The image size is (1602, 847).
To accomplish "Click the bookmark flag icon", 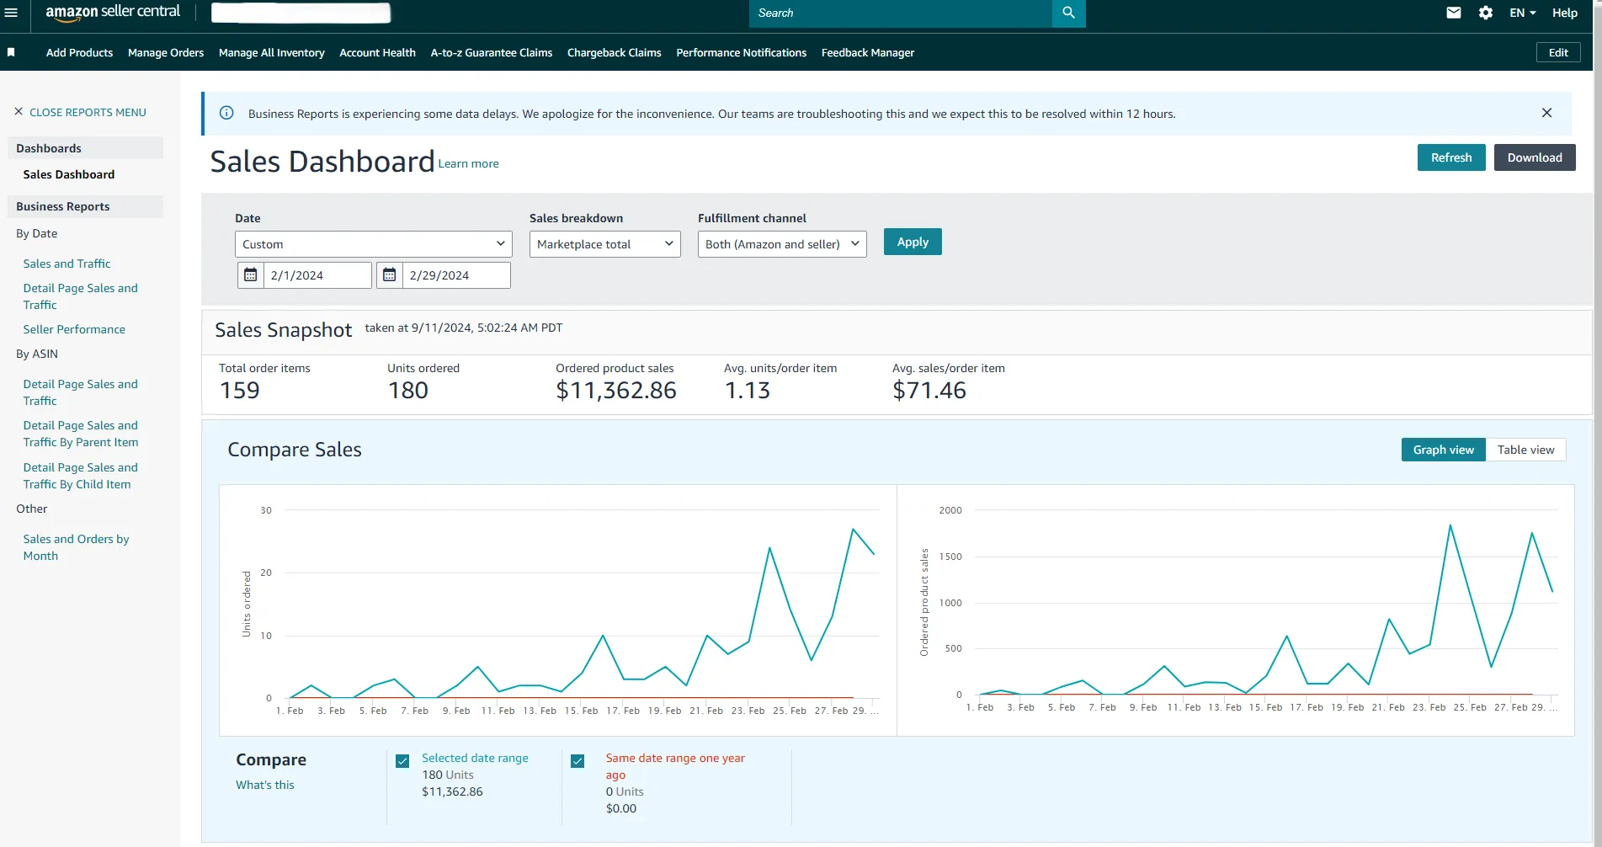I will coord(11,52).
